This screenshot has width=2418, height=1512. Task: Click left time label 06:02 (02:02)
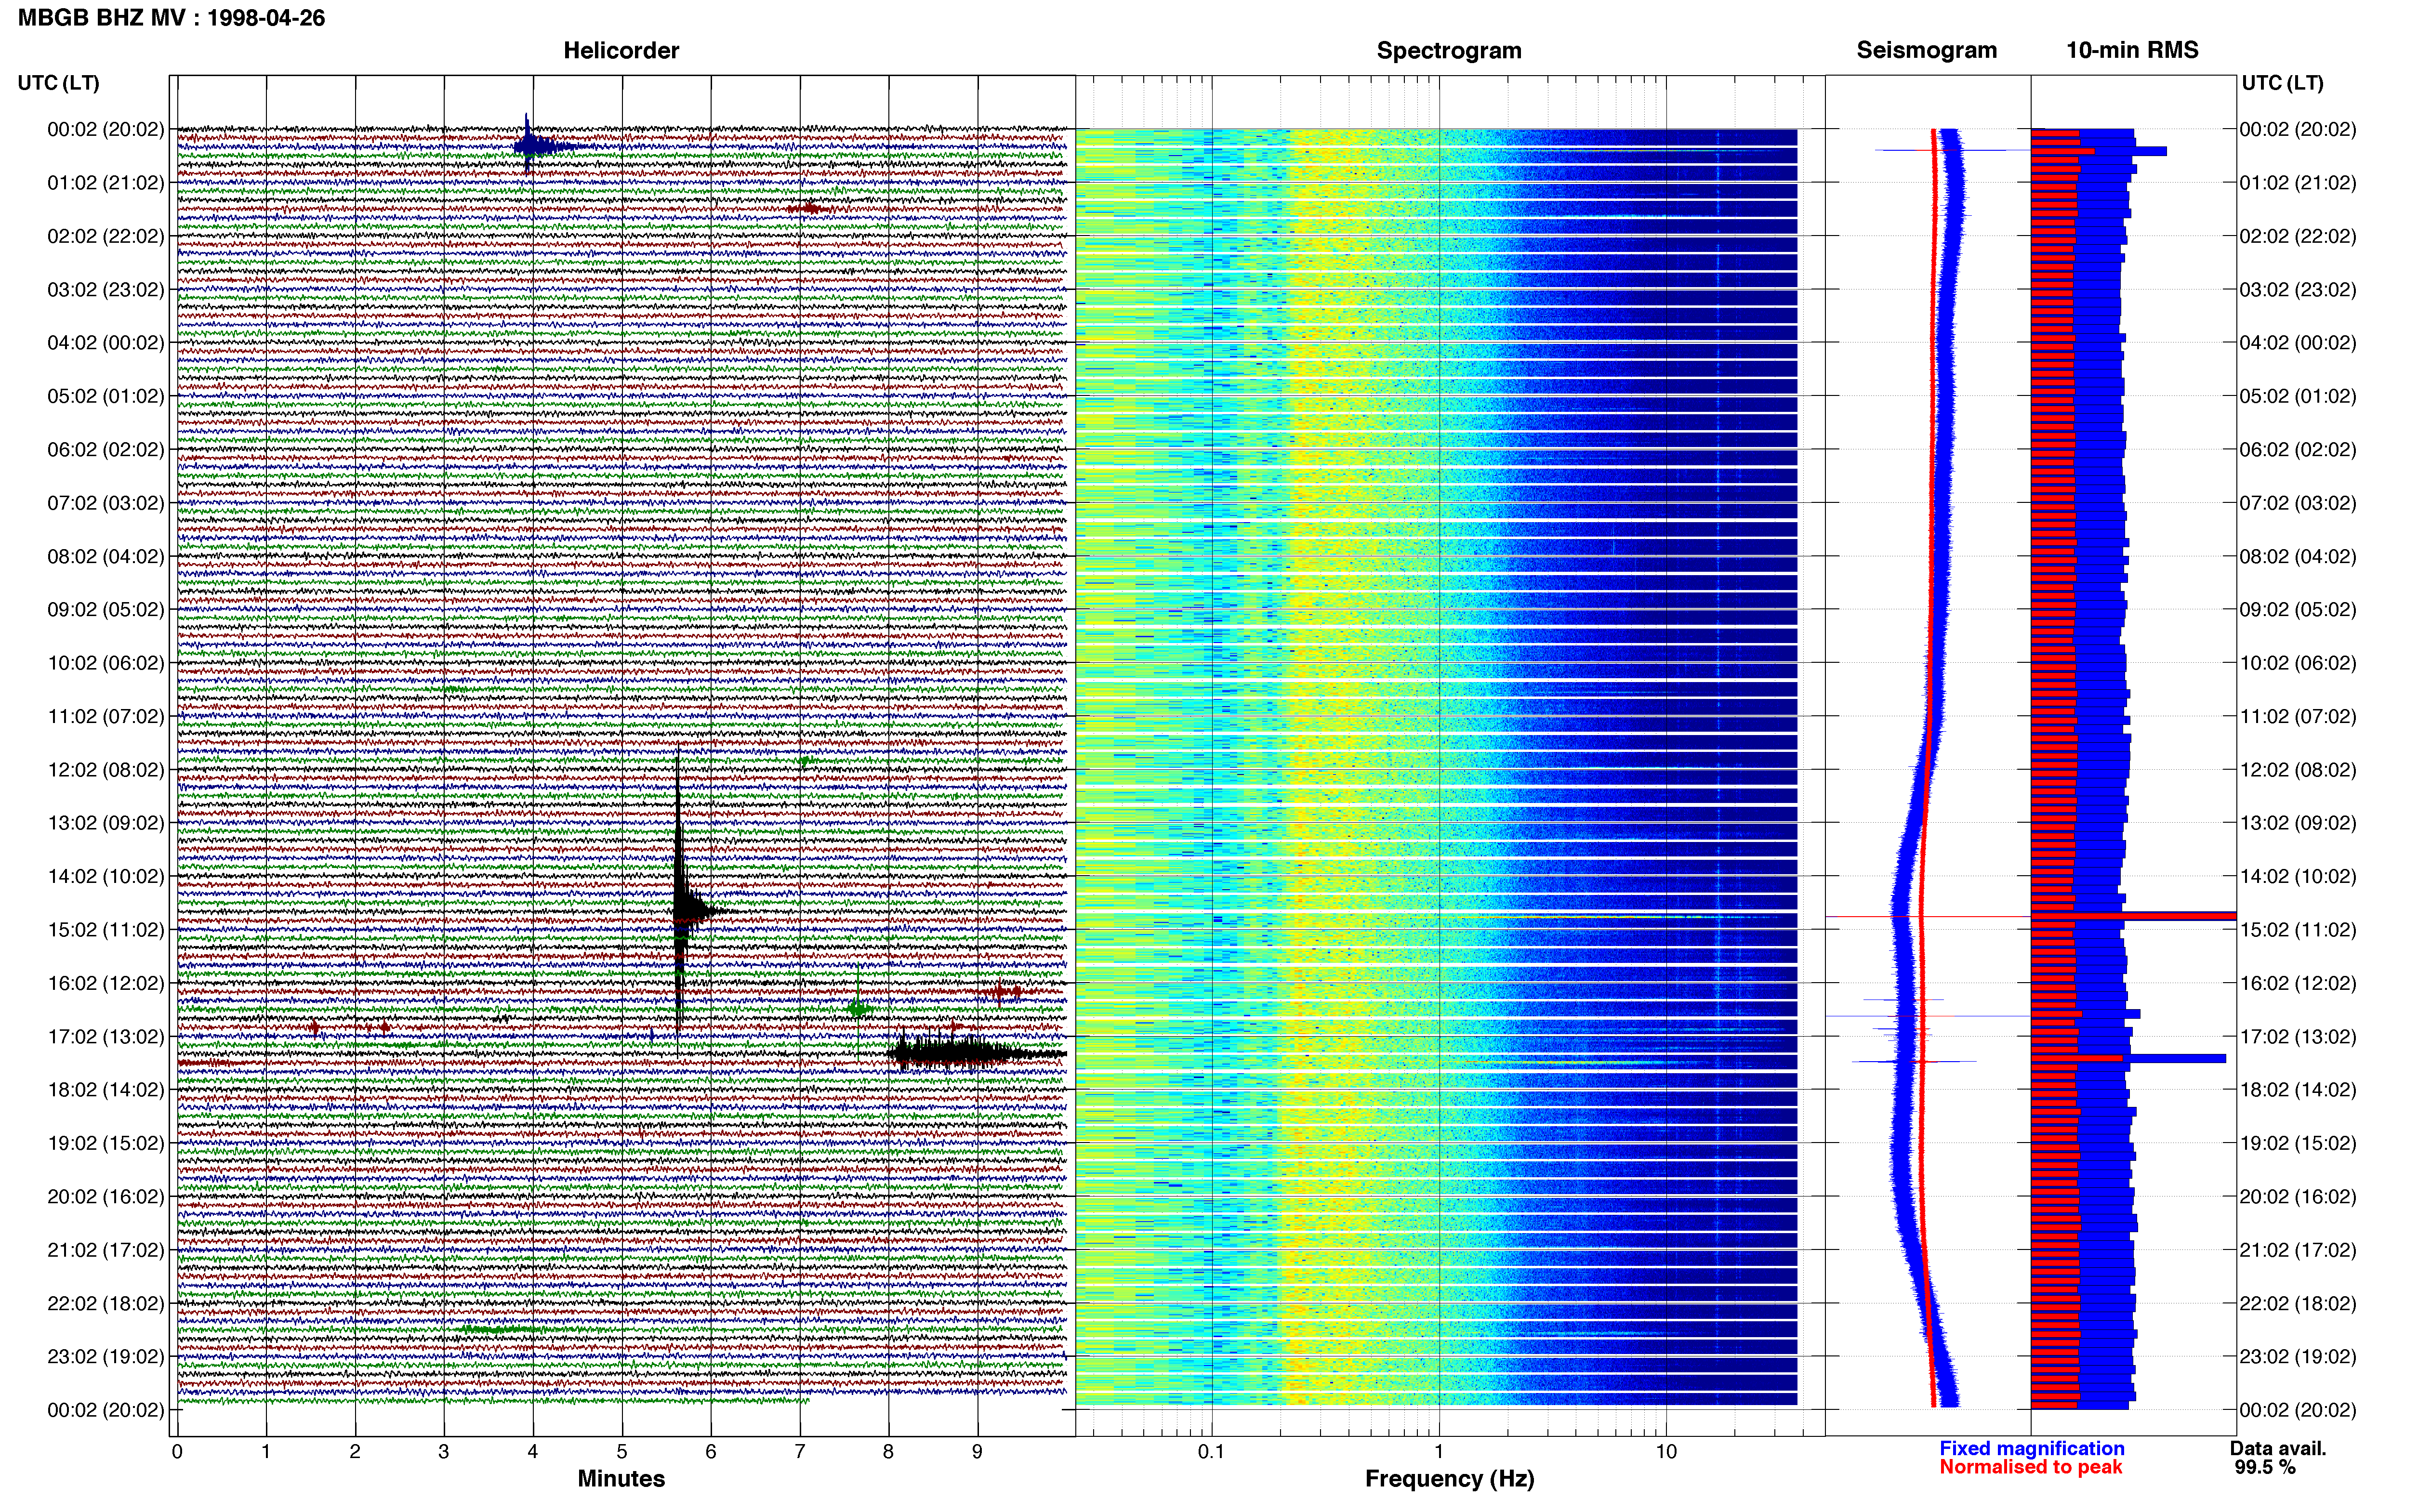[105, 449]
